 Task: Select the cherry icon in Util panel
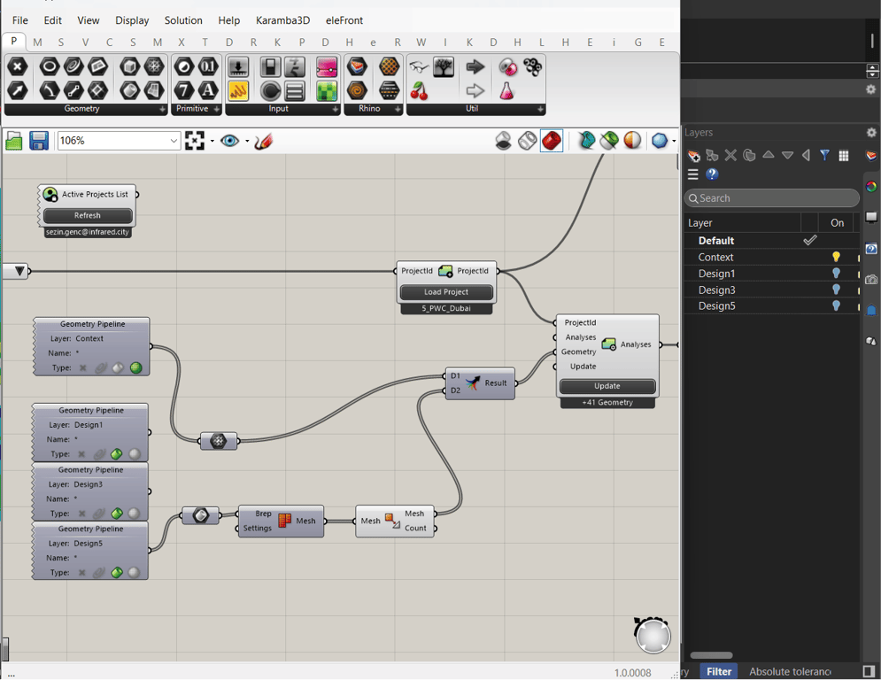419,90
